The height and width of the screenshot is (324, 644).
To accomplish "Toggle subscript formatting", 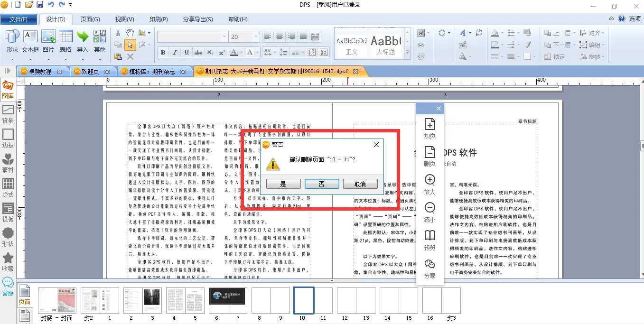I will click(210, 52).
